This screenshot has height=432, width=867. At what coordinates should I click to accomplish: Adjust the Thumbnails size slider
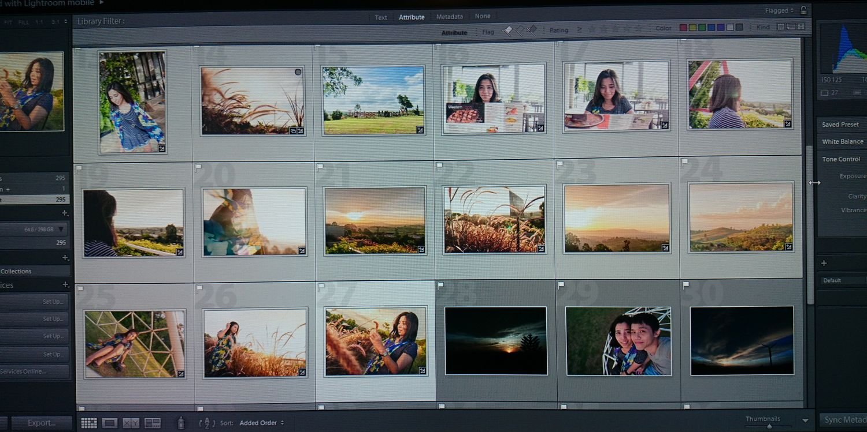769,426
